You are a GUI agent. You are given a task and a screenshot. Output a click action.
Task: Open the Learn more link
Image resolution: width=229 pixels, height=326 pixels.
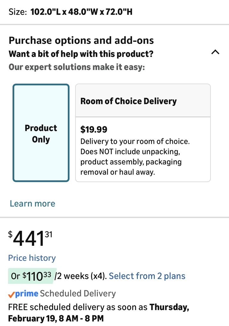32,204
